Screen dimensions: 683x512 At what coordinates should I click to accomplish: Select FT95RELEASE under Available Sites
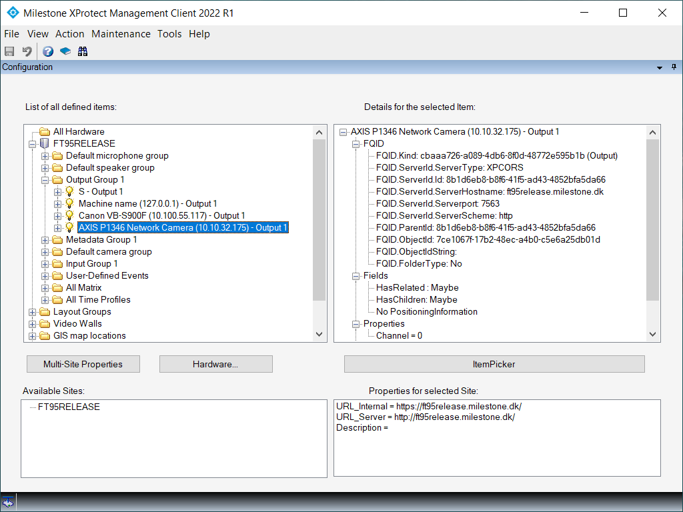tap(69, 407)
